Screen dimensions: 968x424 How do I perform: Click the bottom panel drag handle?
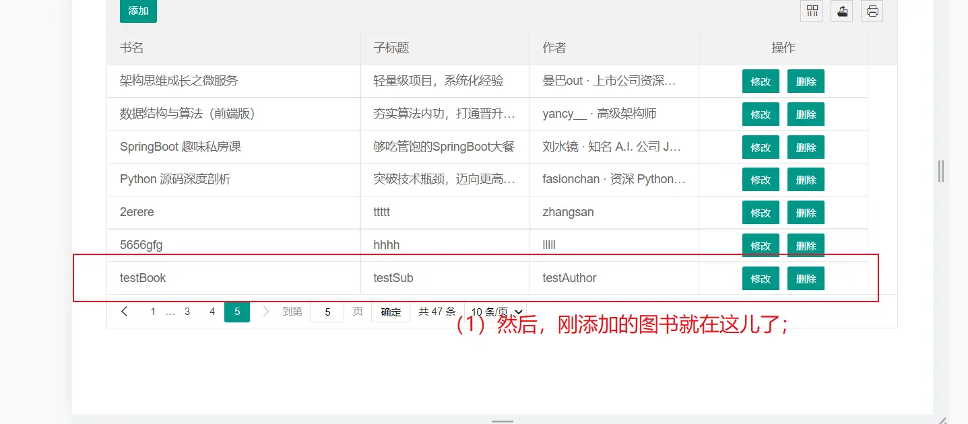click(x=503, y=421)
